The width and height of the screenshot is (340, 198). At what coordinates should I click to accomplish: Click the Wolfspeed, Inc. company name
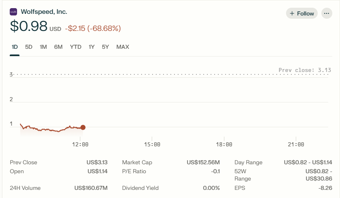[x=44, y=12]
